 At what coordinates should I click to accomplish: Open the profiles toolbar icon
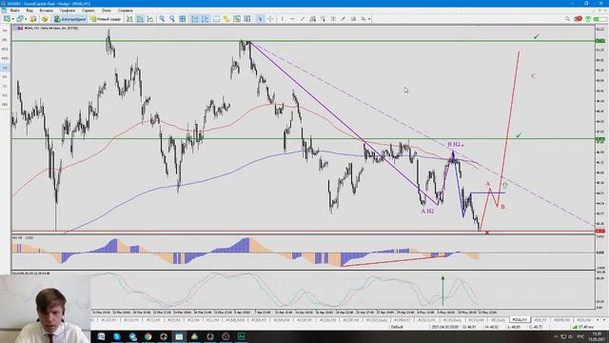click(19, 19)
